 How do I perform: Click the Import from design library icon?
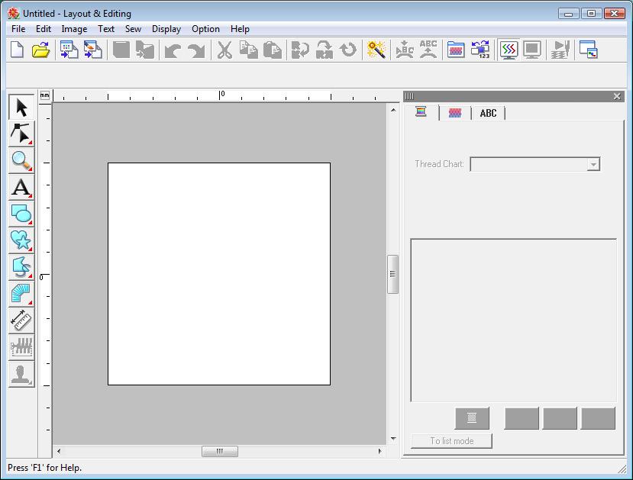[x=69, y=50]
